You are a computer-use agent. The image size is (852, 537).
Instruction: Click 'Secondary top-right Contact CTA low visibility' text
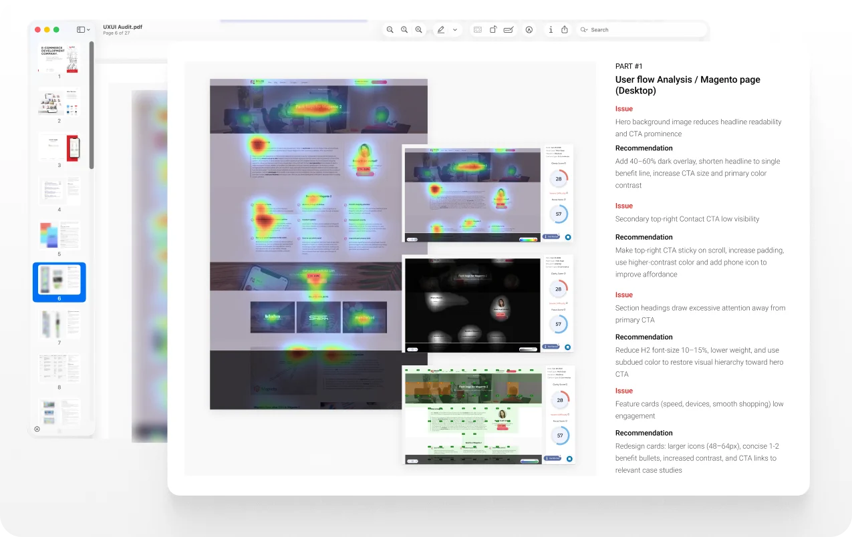click(687, 219)
